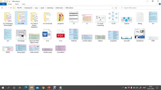The width and height of the screenshot is (161, 90).
Task: Select the homepage image file
Action: coord(21,35)
